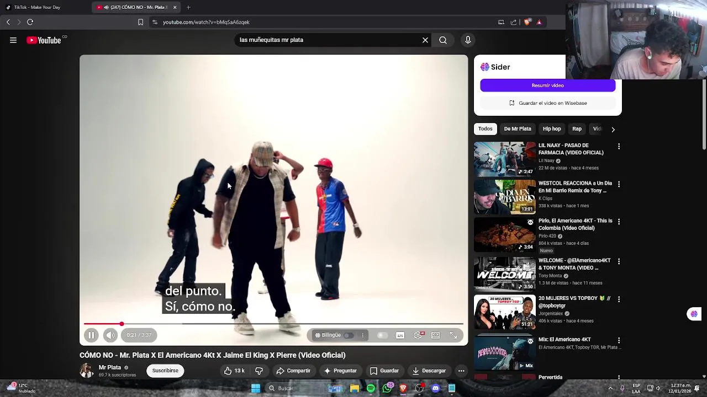Click the Compartir button

point(293,371)
